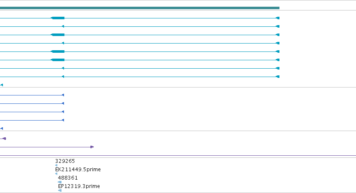
Task: Click the thick teal gene bar at top
Action: click(x=140, y=8)
